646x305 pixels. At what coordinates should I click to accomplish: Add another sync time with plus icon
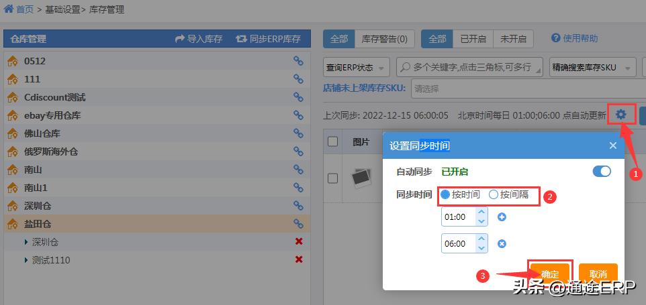click(502, 217)
